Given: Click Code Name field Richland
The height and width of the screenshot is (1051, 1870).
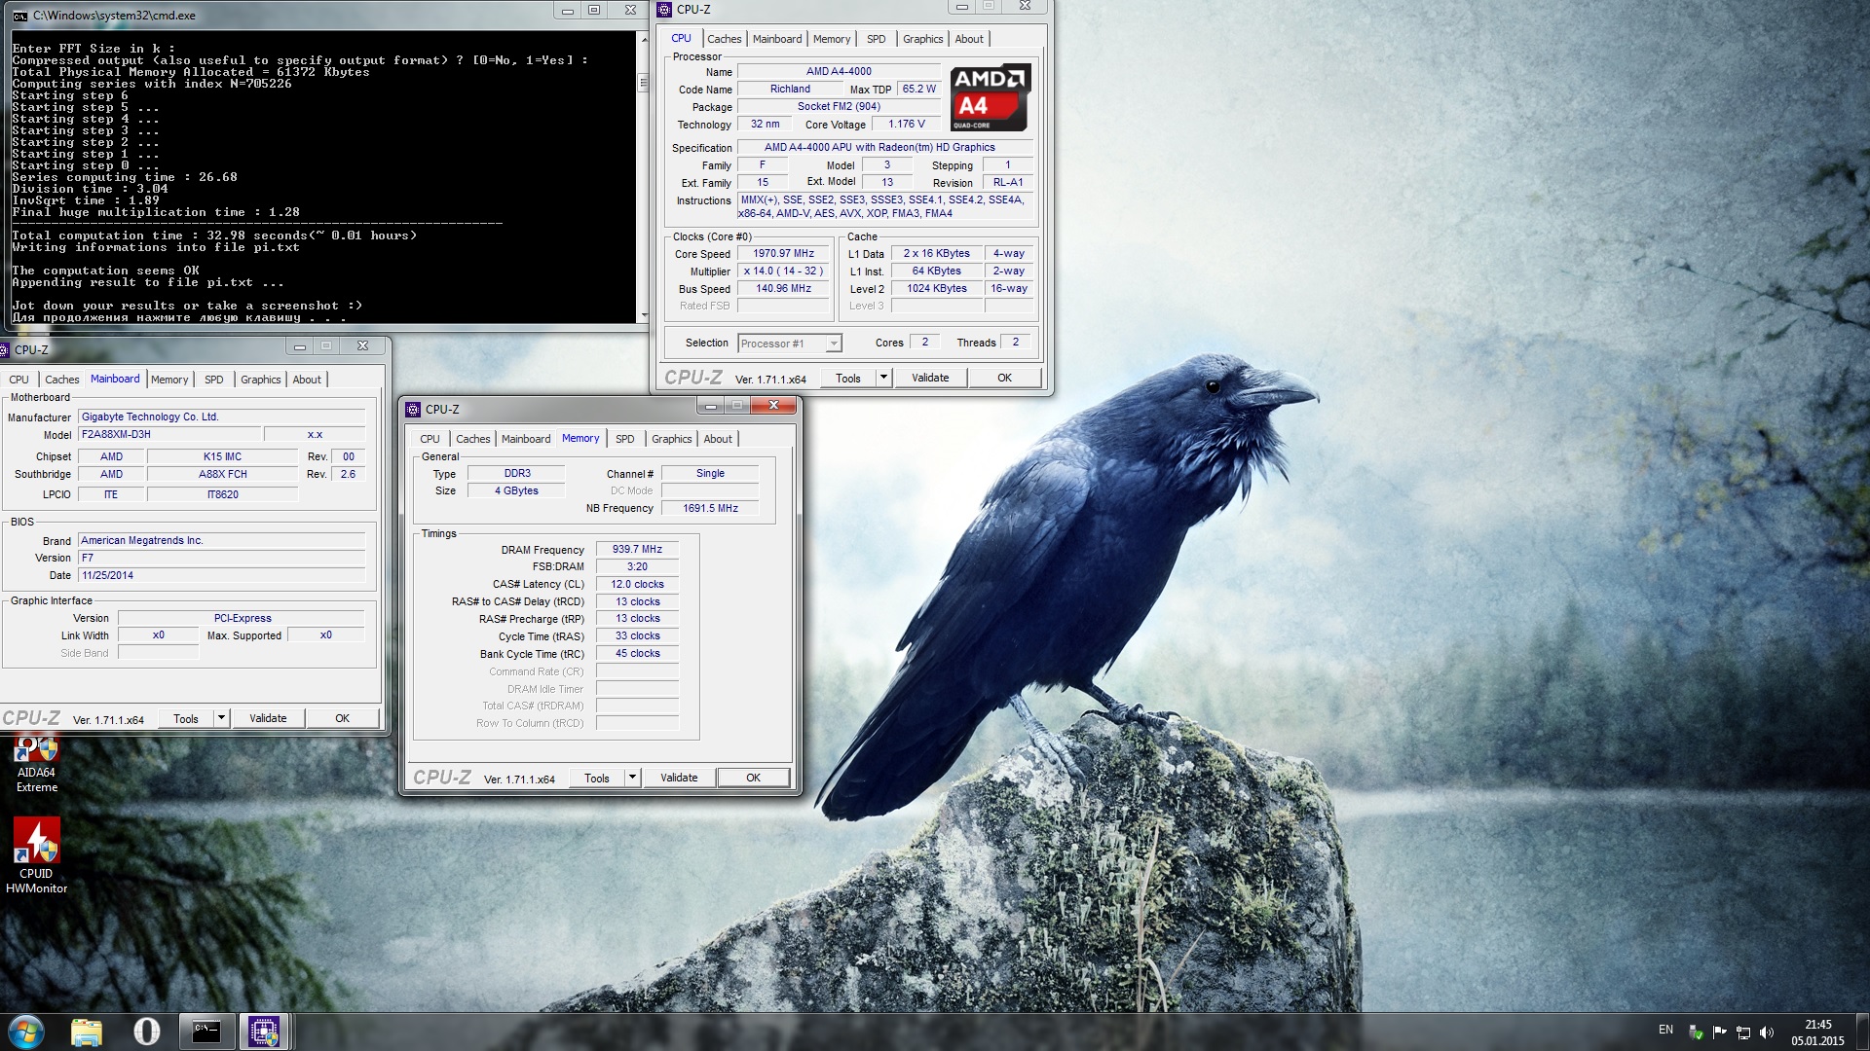Looking at the screenshot, I should tap(790, 90).
